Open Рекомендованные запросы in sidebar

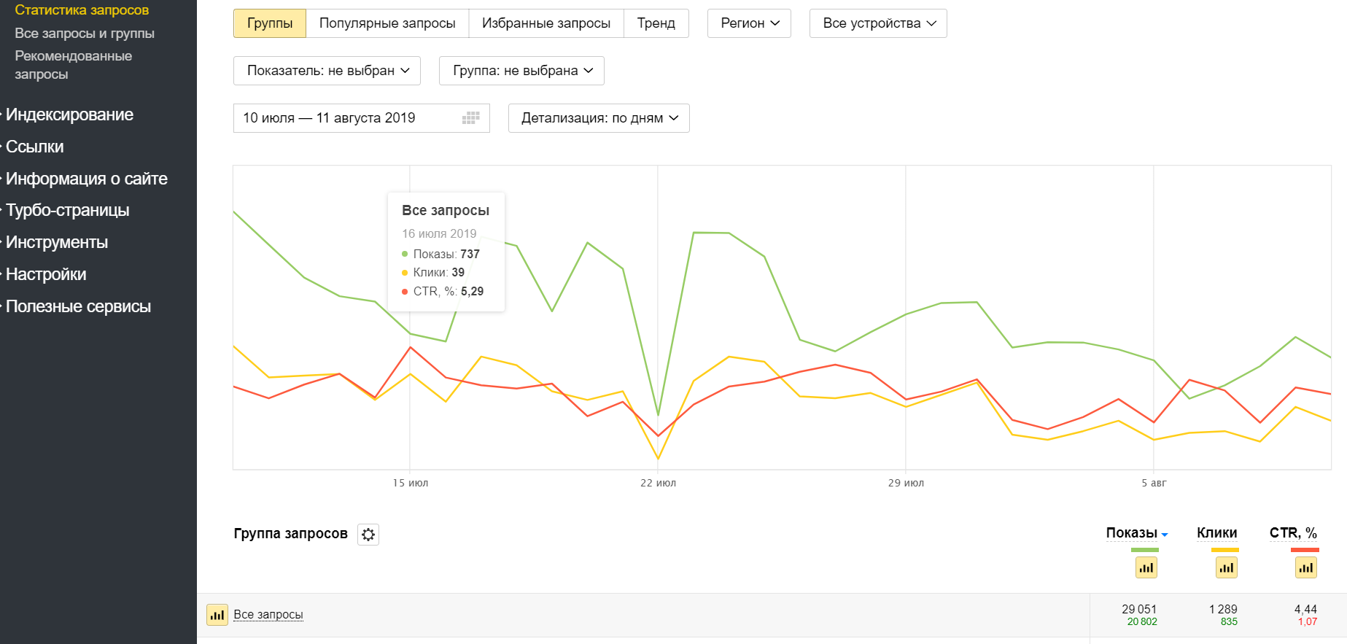pos(73,65)
